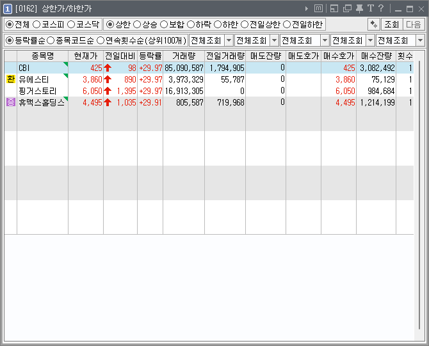Click the red up arrow in 휴맥스홀딩스 row

(x=108, y=102)
